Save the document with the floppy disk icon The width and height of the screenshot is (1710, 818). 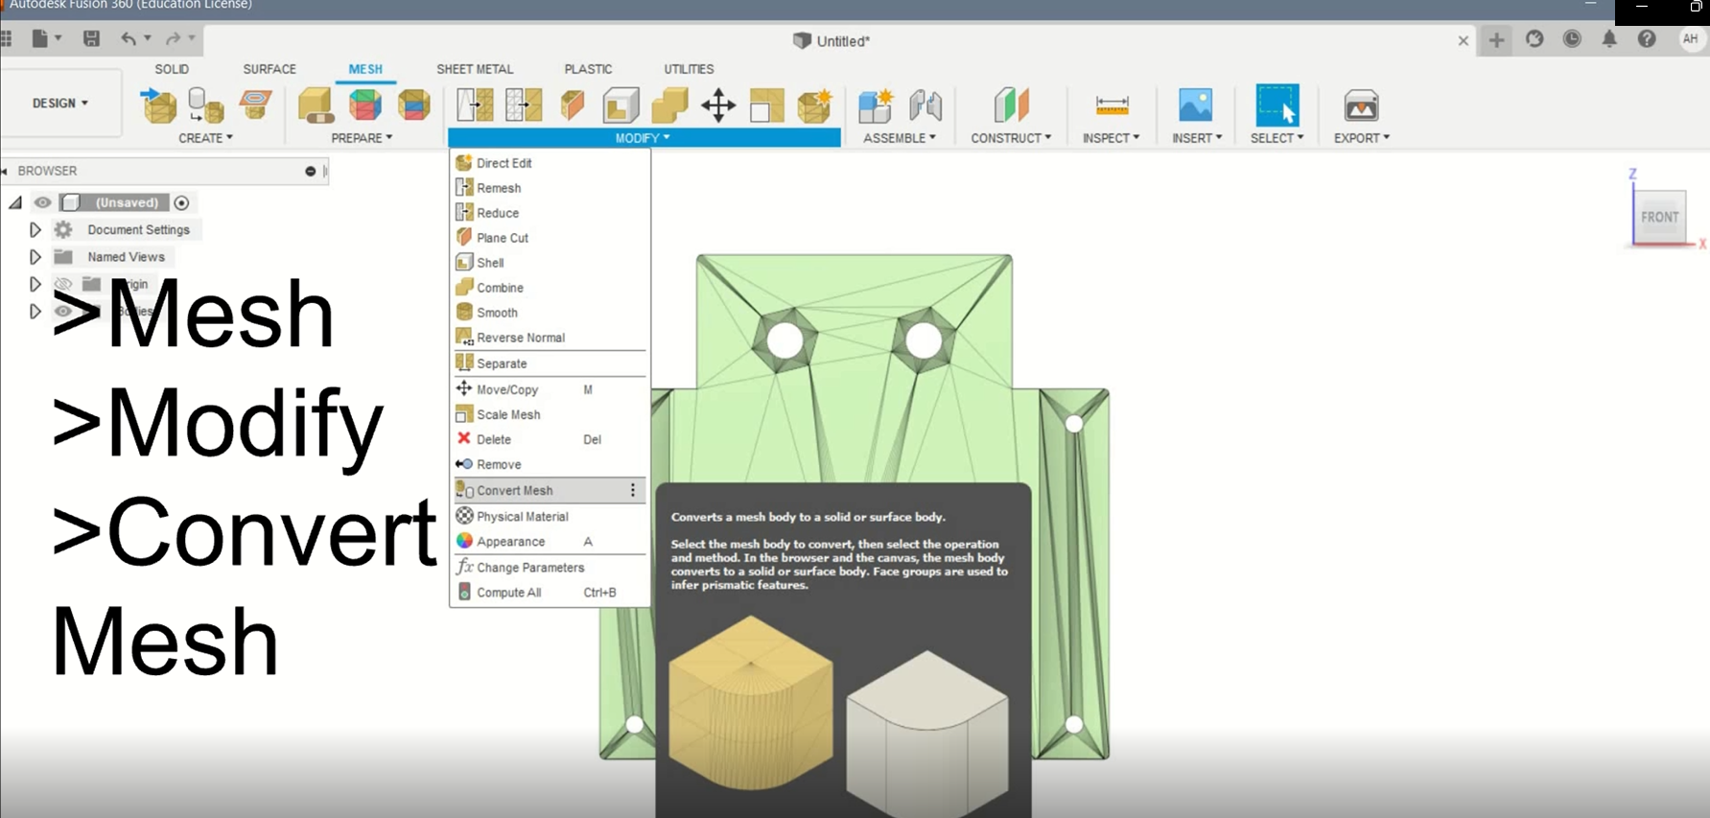91,39
